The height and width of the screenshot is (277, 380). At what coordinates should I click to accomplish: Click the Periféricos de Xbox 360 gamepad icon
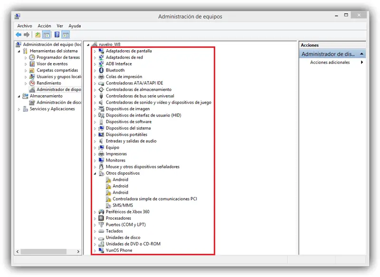coord(101,212)
